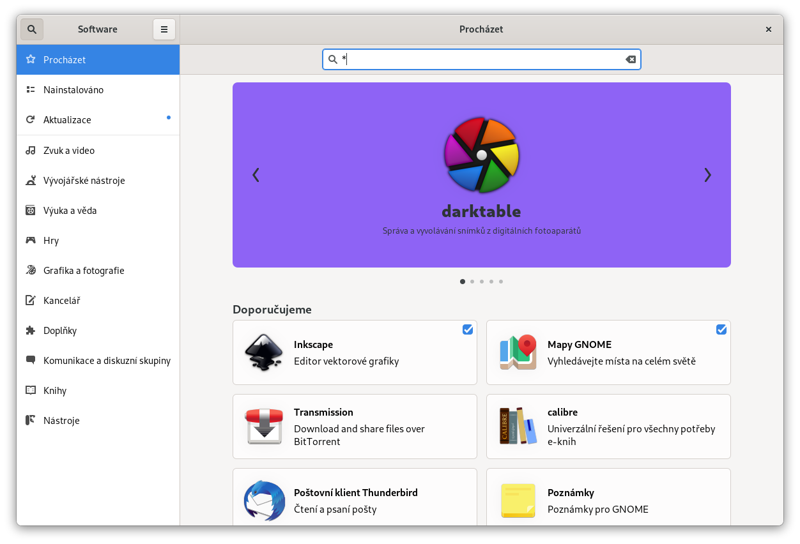Select the first carousel page dot

coord(463,282)
